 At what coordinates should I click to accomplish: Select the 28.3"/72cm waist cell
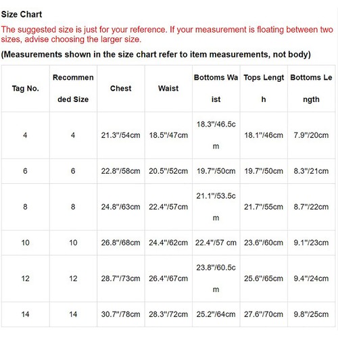click(168, 314)
